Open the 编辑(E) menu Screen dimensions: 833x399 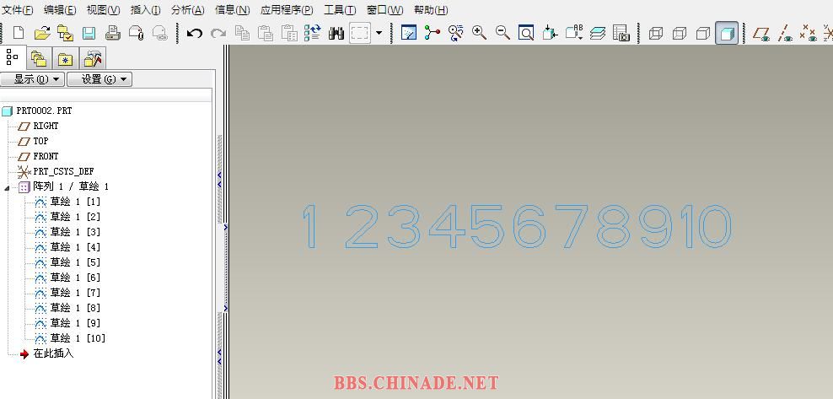(60, 10)
